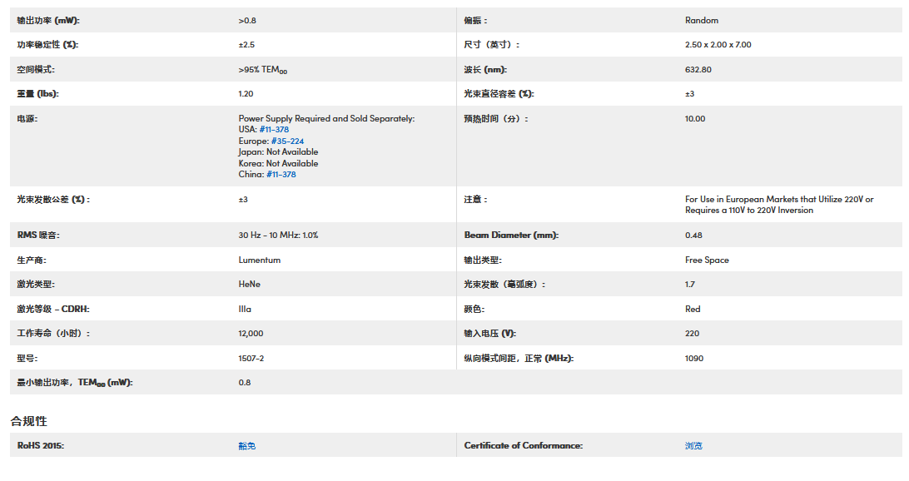Open the China power supply #11-378 link
Image resolution: width=909 pixels, height=481 pixels.
(281, 175)
